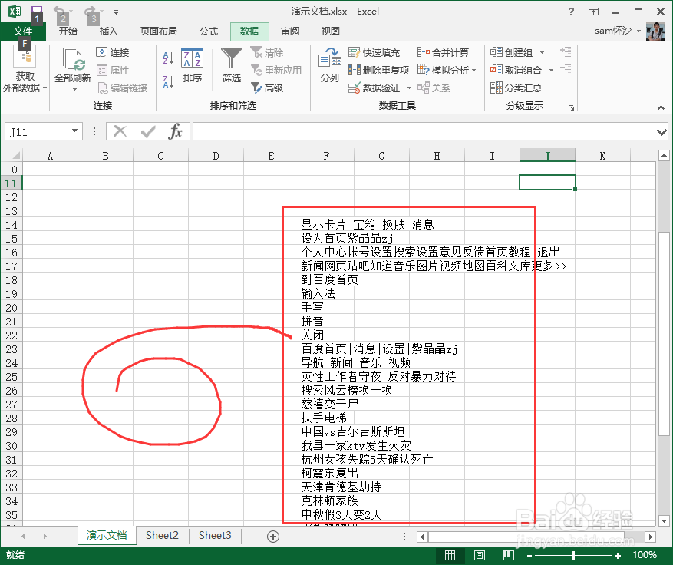Open the Ungroup dropdown arrow
The height and width of the screenshot is (565, 673).
point(551,70)
